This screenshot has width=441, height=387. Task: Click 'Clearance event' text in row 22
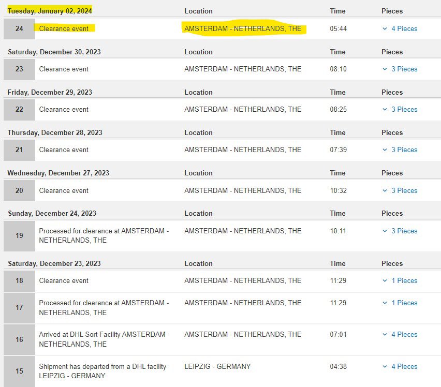click(64, 109)
